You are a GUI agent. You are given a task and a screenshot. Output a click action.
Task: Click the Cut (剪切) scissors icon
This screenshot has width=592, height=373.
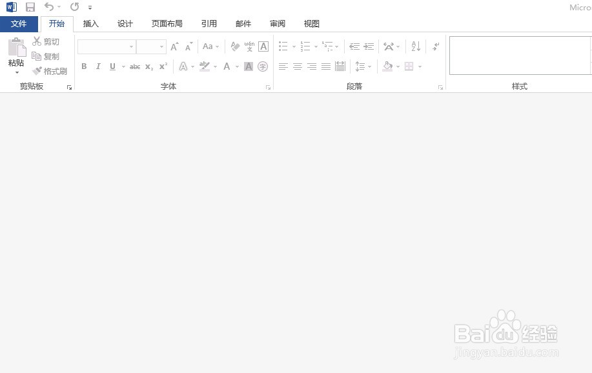click(37, 42)
